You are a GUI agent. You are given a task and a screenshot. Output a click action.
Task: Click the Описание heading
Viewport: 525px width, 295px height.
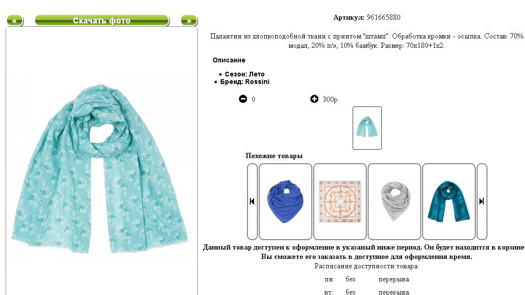[x=229, y=60]
